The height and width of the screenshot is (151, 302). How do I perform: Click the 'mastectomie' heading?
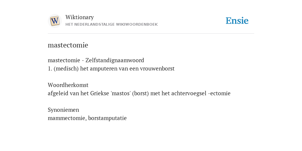tap(68, 45)
